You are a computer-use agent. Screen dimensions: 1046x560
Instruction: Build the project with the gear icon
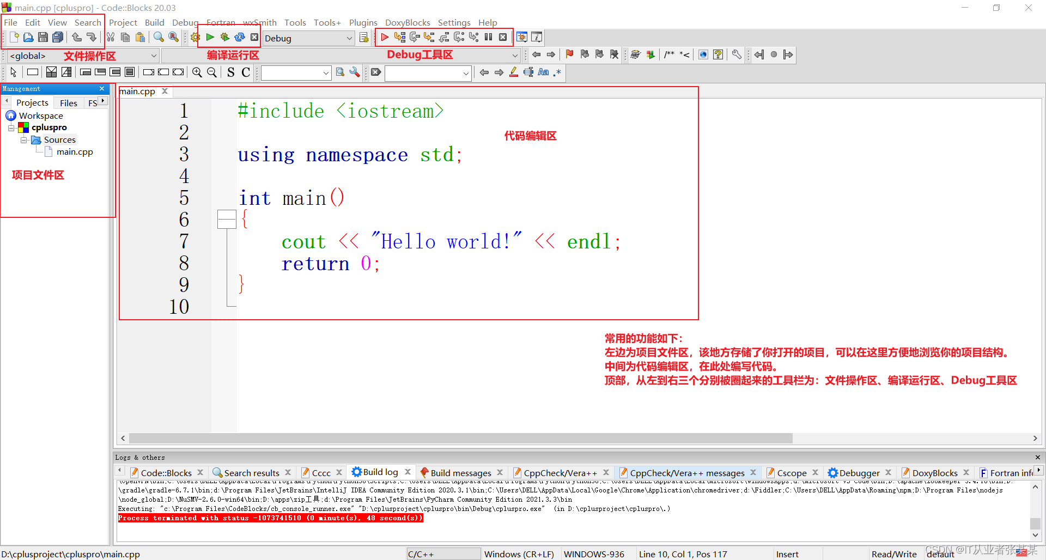point(195,37)
